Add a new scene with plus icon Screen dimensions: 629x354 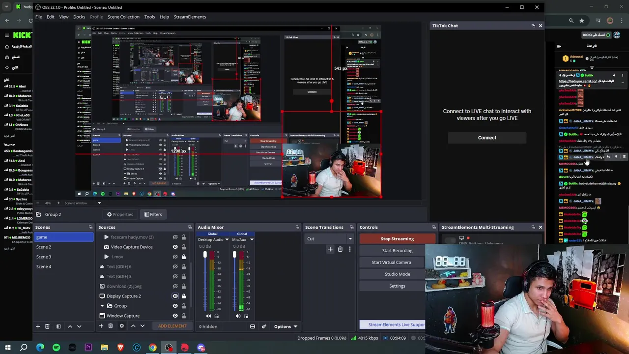[x=38, y=326]
